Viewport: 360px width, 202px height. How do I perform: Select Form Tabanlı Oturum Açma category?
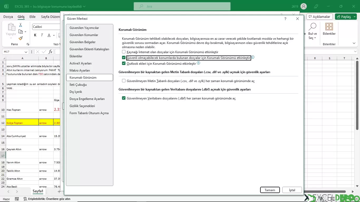pos(90,113)
